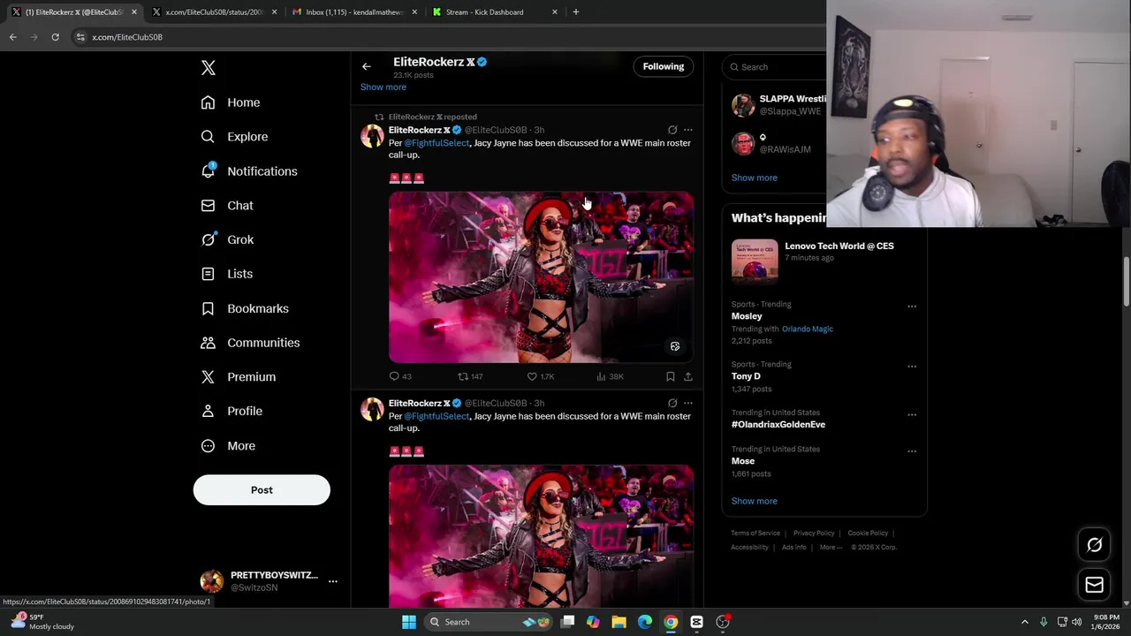Open the @FightfulSelect mention in first post
Viewport: 1131px width, 636px height.
436,143
